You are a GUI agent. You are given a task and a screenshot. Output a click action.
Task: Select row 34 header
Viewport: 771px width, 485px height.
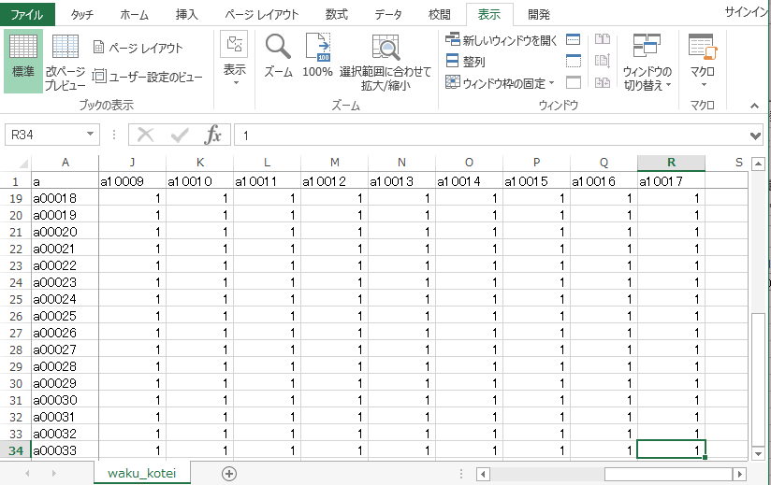(16, 450)
